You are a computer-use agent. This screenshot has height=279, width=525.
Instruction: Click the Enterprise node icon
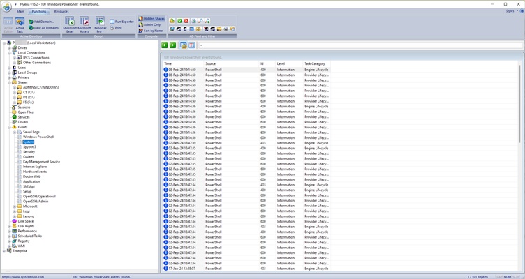(9, 251)
